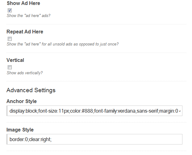
Task: Focus the Image Style text field
Action: (x=94, y=139)
